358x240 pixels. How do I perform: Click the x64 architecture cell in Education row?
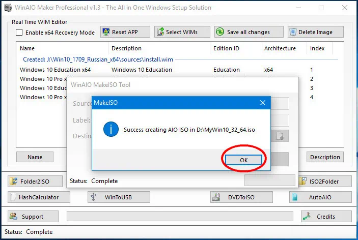[268, 70]
